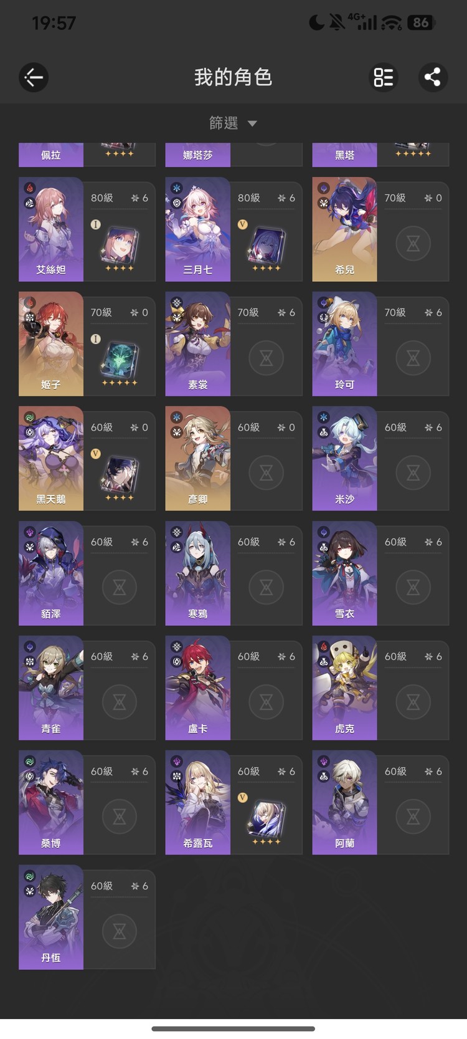Open the share icon
The height and width of the screenshot is (1039, 467).
433,77
